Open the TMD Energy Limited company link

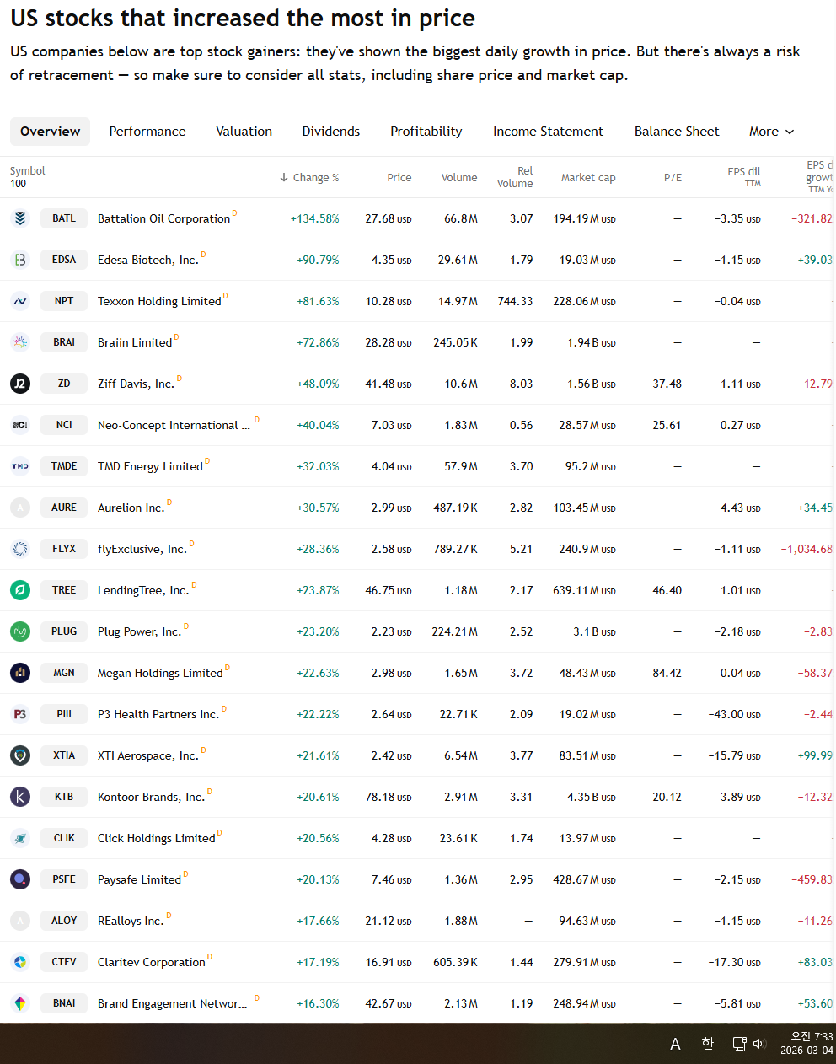pyautogui.click(x=150, y=466)
